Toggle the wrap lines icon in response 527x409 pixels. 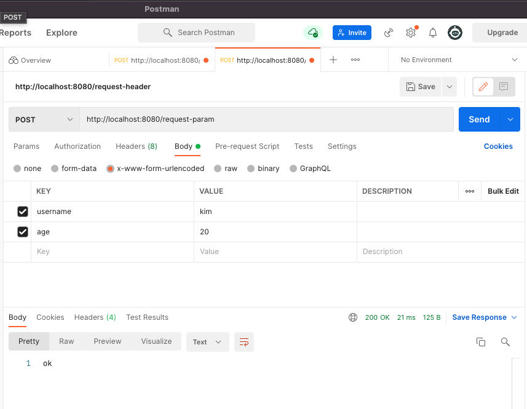point(244,342)
